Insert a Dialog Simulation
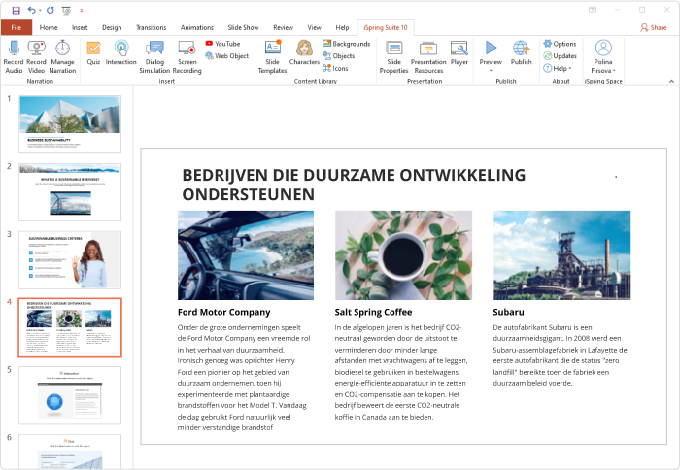The image size is (680, 470). coord(154,56)
